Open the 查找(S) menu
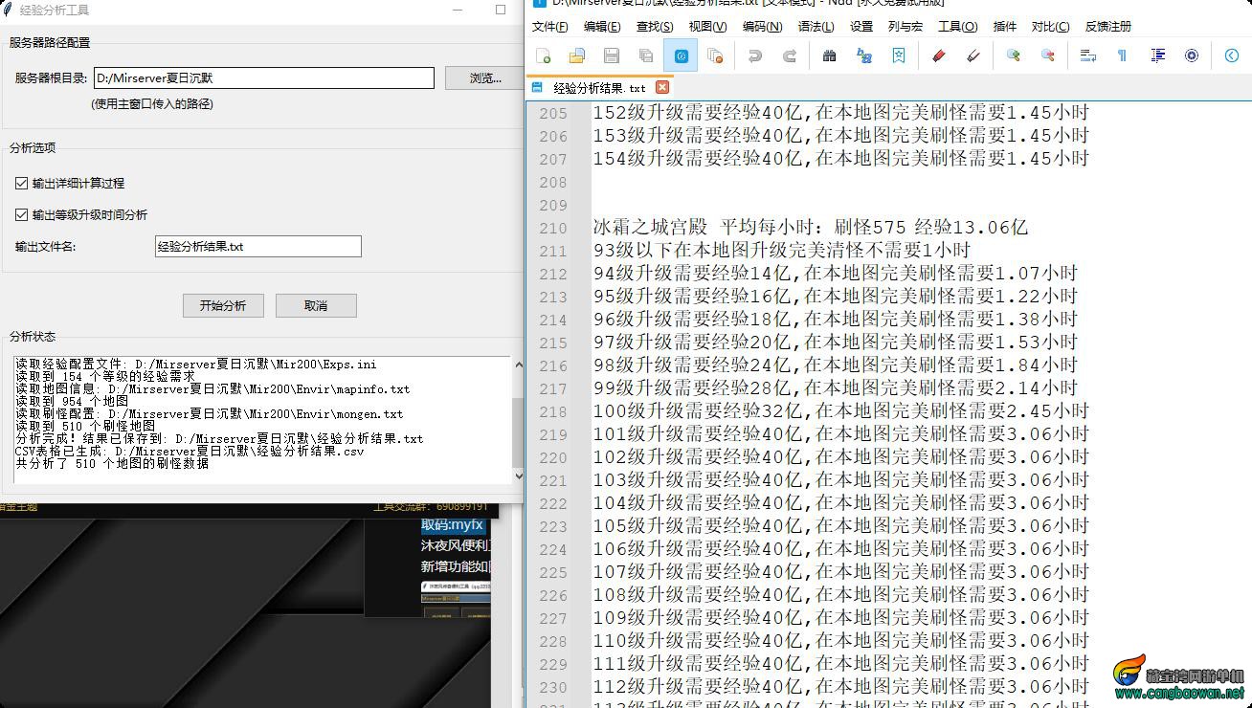 coord(655,26)
